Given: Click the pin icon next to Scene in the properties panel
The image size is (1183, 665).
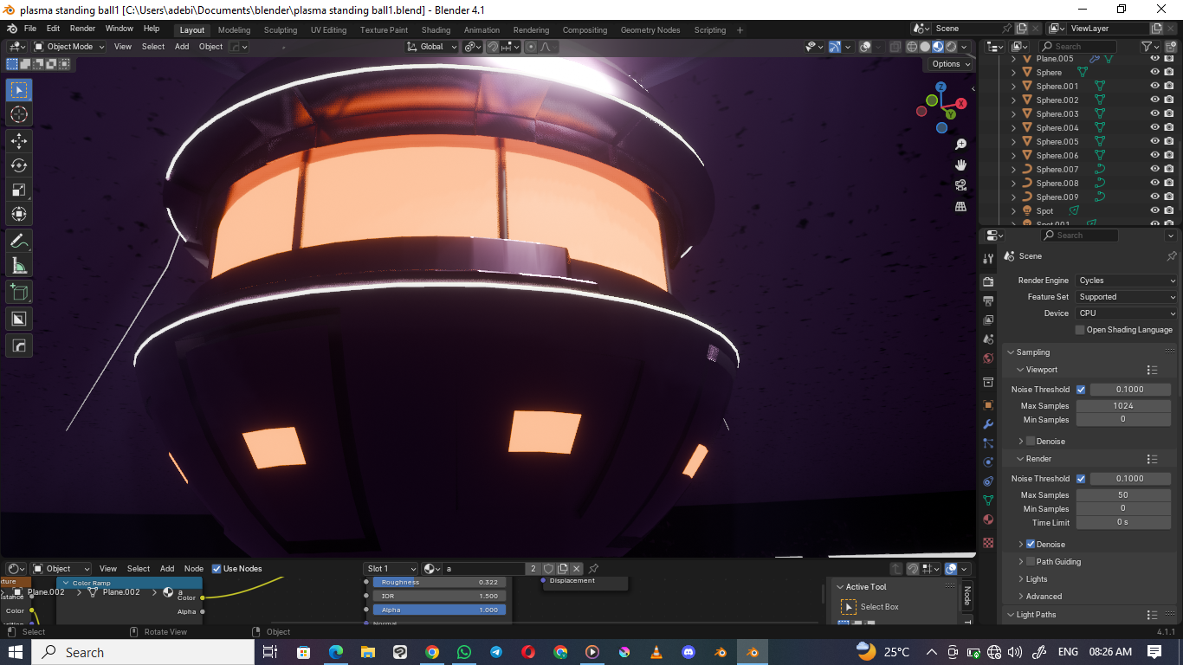Looking at the screenshot, I should pos(1171,256).
